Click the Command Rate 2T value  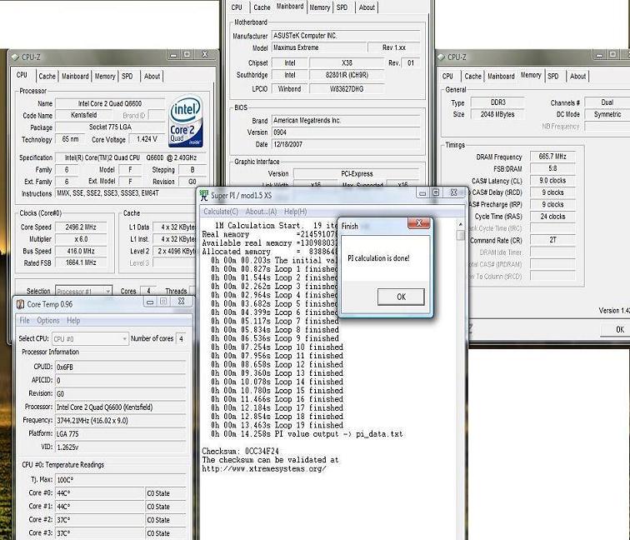(x=552, y=240)
